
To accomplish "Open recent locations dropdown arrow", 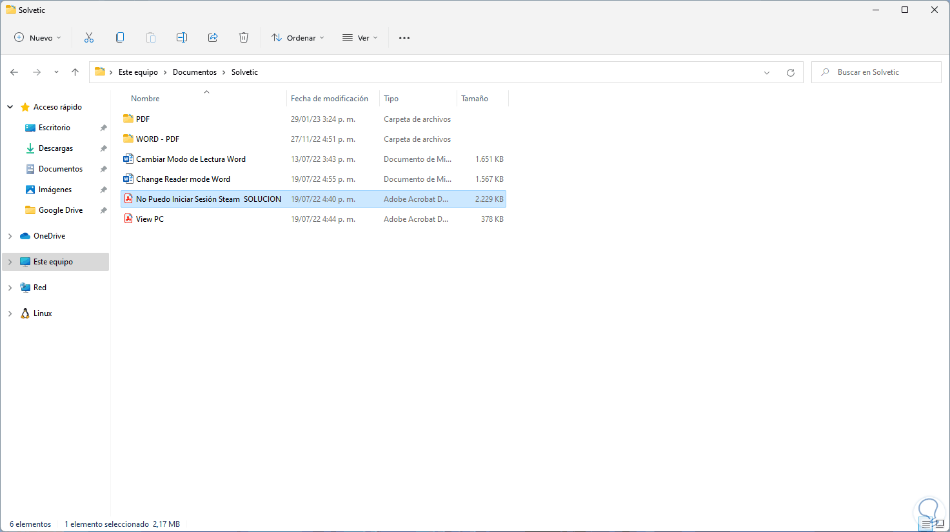I will 56,72.
